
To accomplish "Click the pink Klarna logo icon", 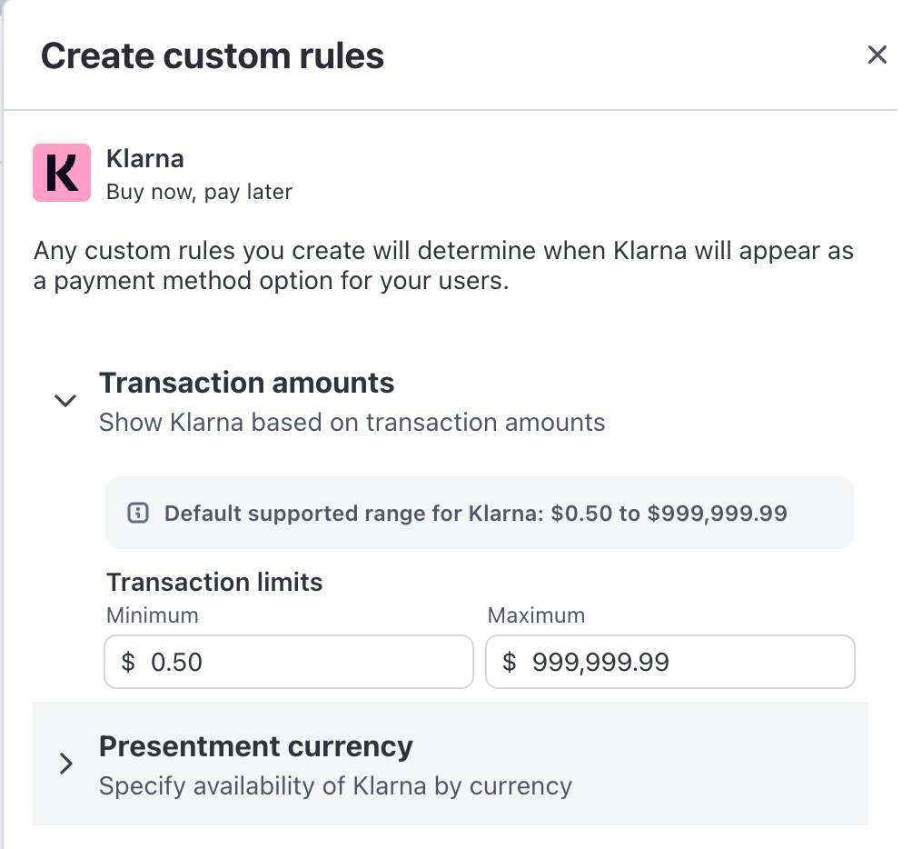I will [62, 173].
